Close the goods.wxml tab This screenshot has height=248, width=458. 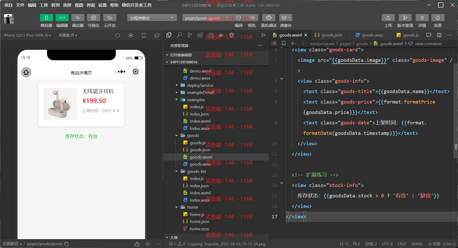306,35
